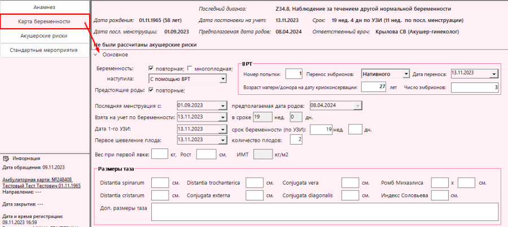508x227 pixels.
Task: Select the Карта беременности tab
Action: click(x=45, y=21)
